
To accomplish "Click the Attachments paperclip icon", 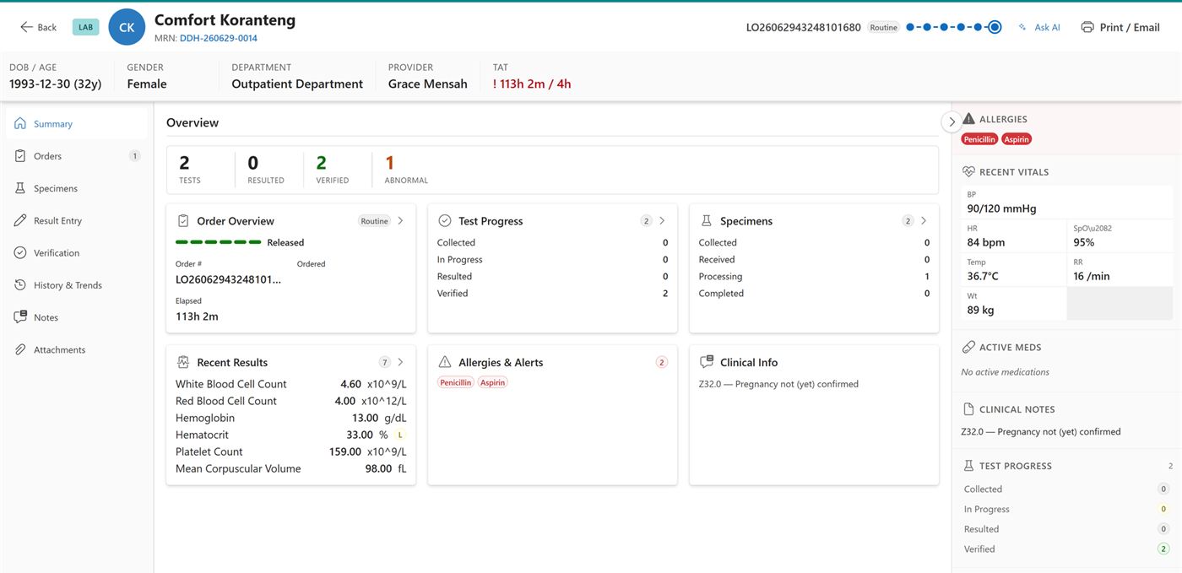I will coord(20,349).
